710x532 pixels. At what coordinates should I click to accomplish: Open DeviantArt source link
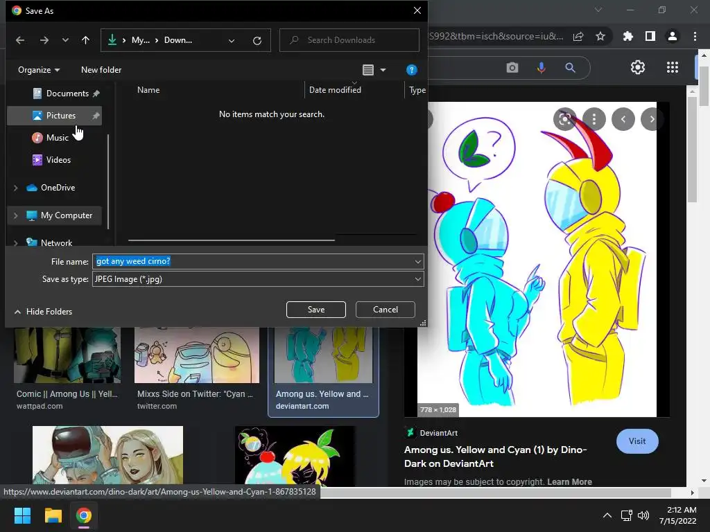pos(431,433)
